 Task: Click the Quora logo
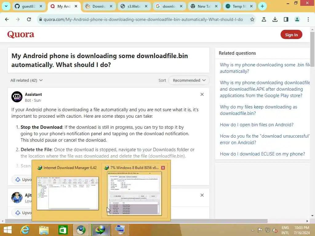click(x=21, y=34)
